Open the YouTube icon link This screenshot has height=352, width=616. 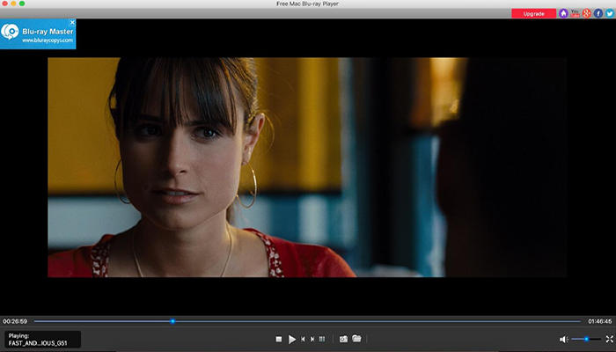pyautogui.click(x=576, y=13)
